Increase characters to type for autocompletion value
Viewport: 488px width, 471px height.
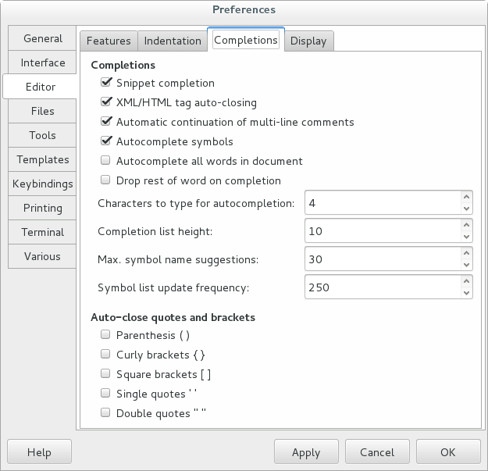tap(467, 198)
